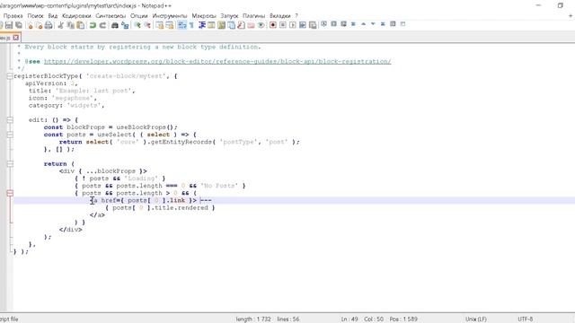575x323 pixels.
Task: Open the Replace dialog icon
Action: click(125, 25)
